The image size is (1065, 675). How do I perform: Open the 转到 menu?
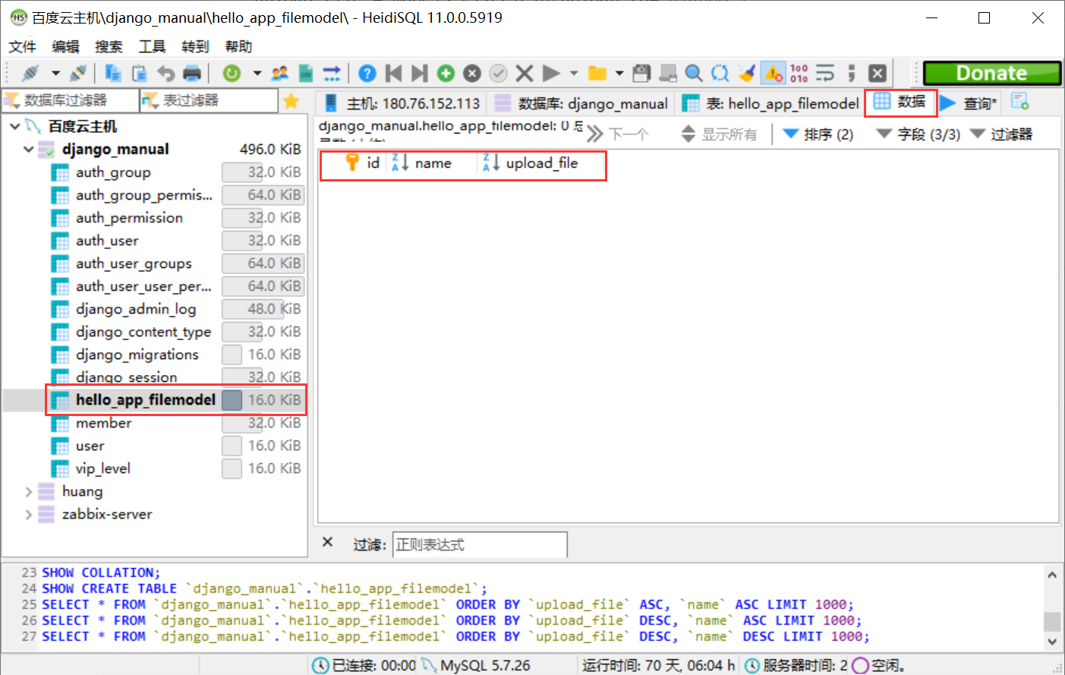click(195, 46)
